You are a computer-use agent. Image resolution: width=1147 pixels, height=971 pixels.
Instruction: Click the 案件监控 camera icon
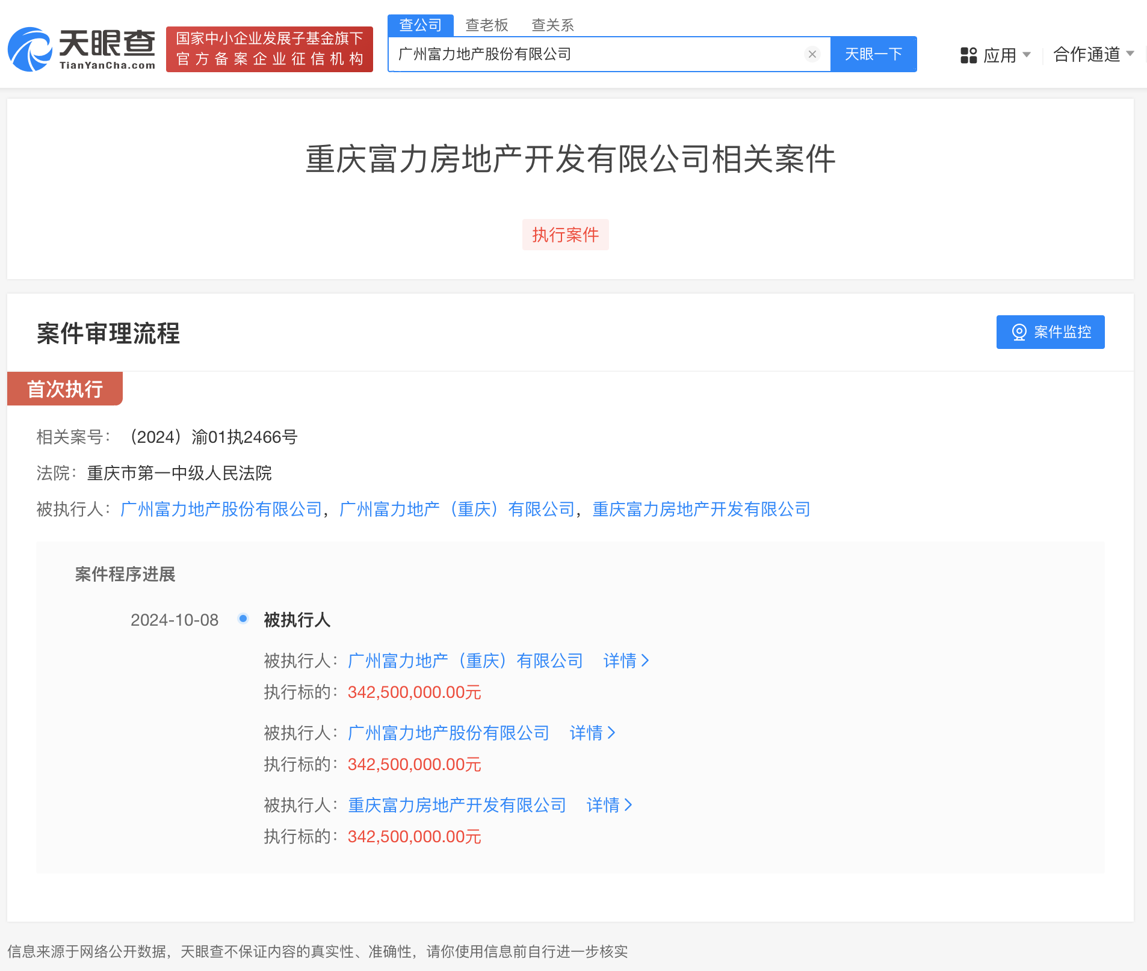[x=1019, y=332]
